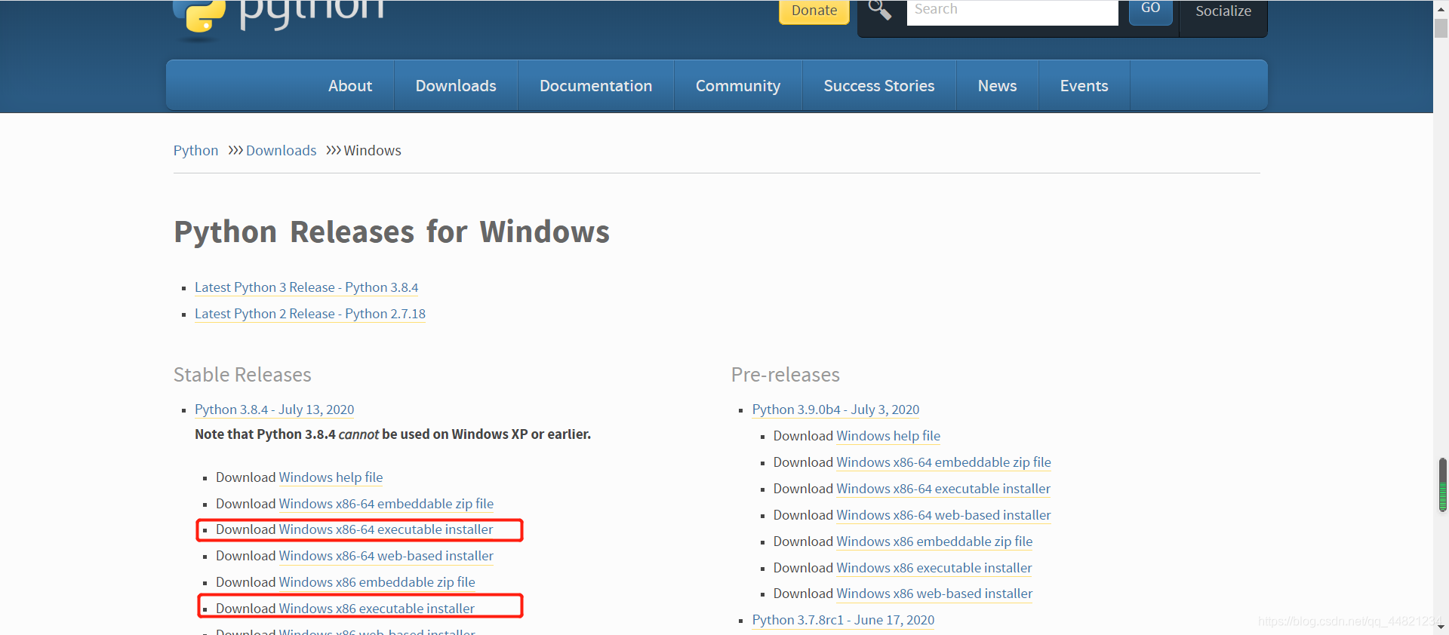Open the Downloads navigation menu
This screenshot has height=635, width=1449.
(x=456, y=86)
